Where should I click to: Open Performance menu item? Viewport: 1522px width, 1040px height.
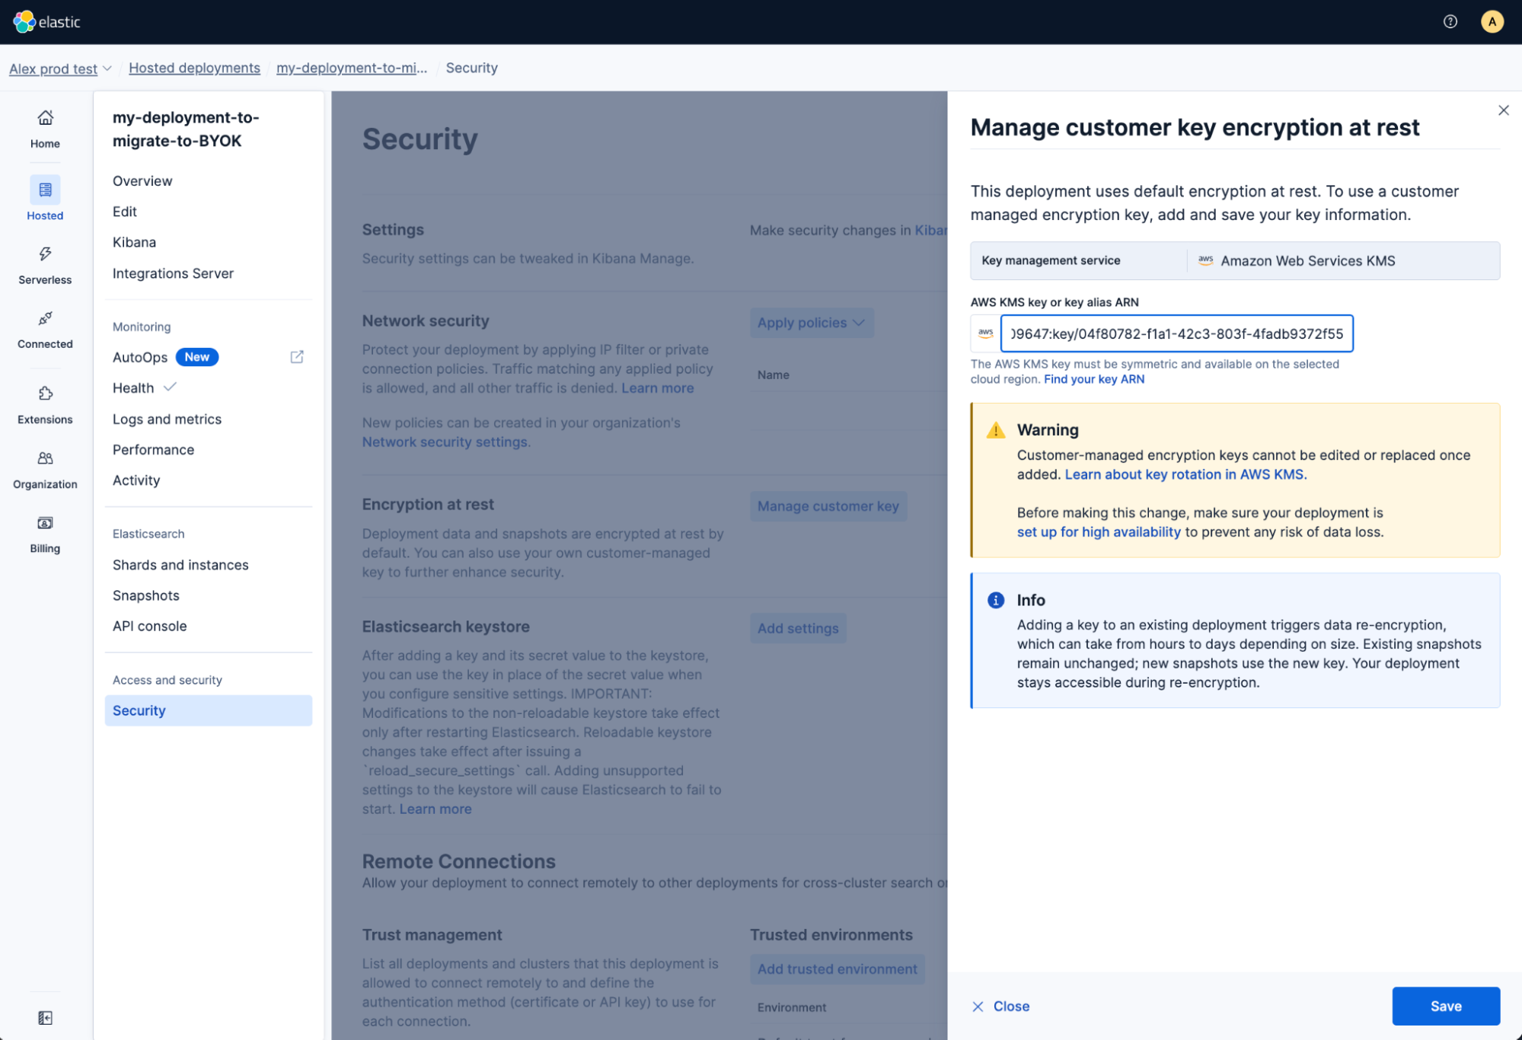[153, 450]
